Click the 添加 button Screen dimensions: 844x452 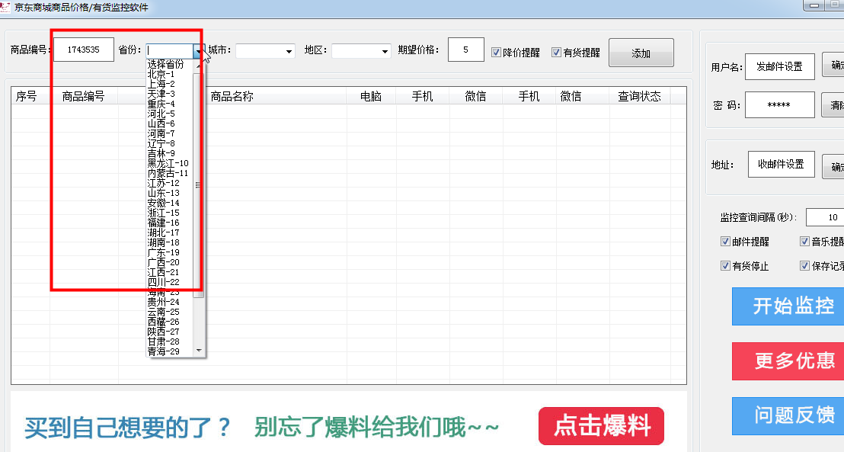click(641, 53)
